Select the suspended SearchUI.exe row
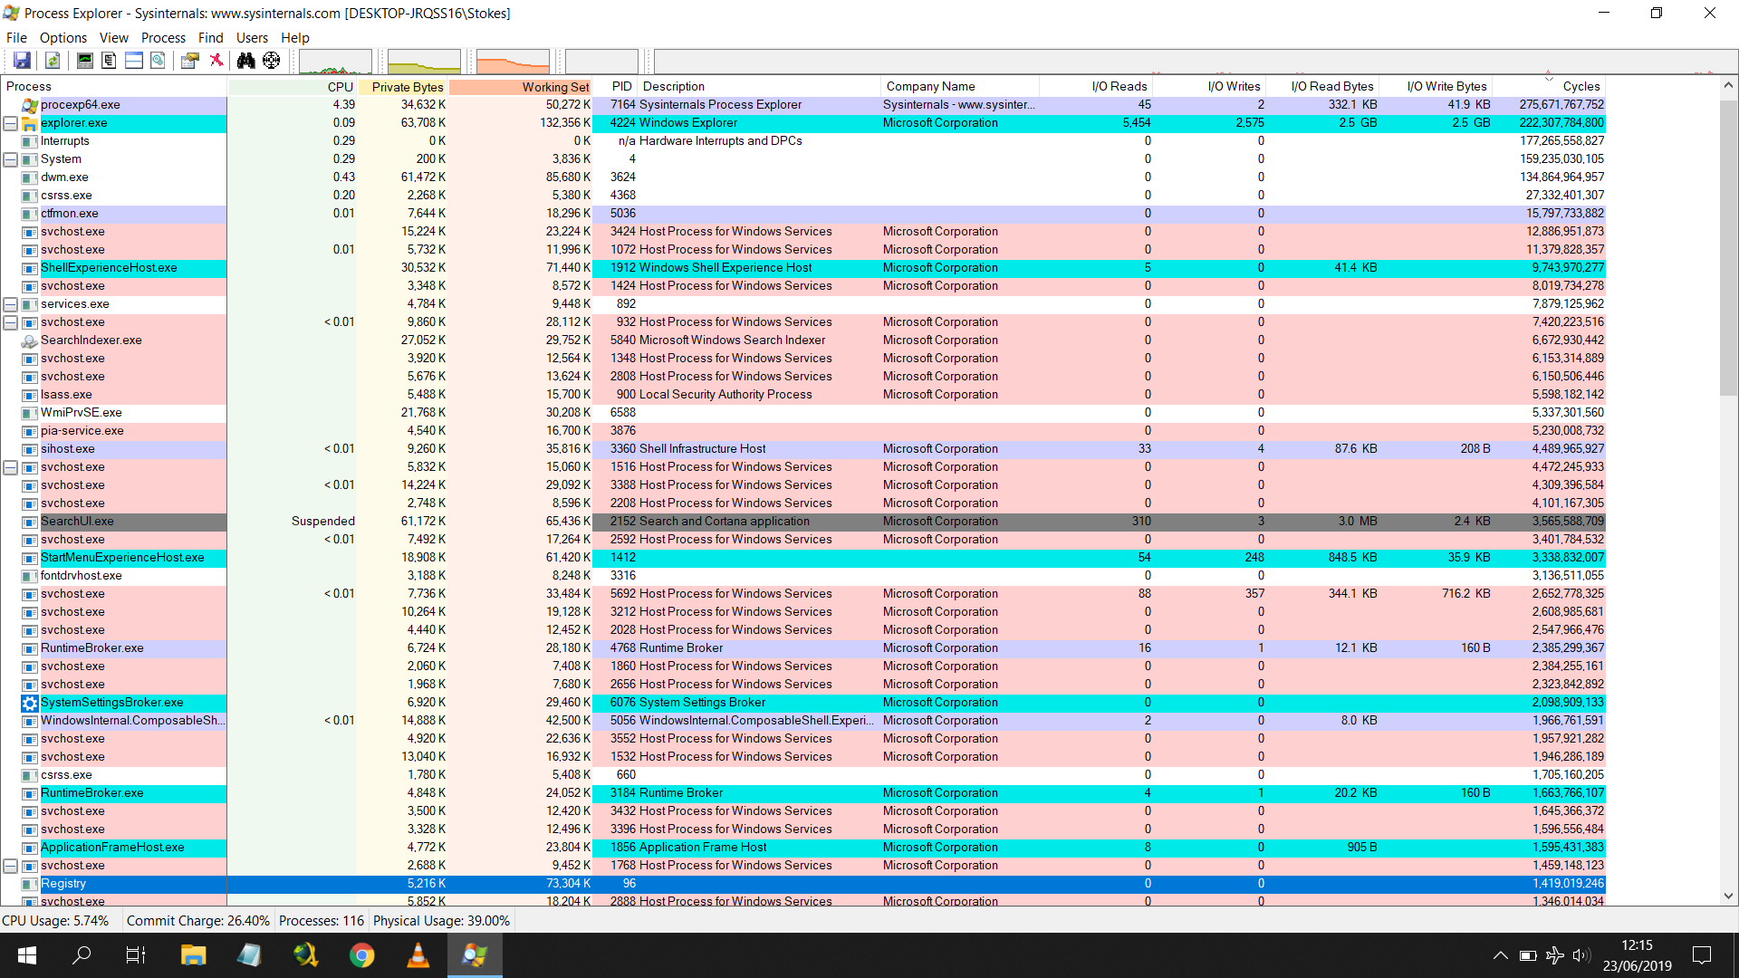Image resolution: width=1739 pixels, height=978 pixels. click(803, 522)
